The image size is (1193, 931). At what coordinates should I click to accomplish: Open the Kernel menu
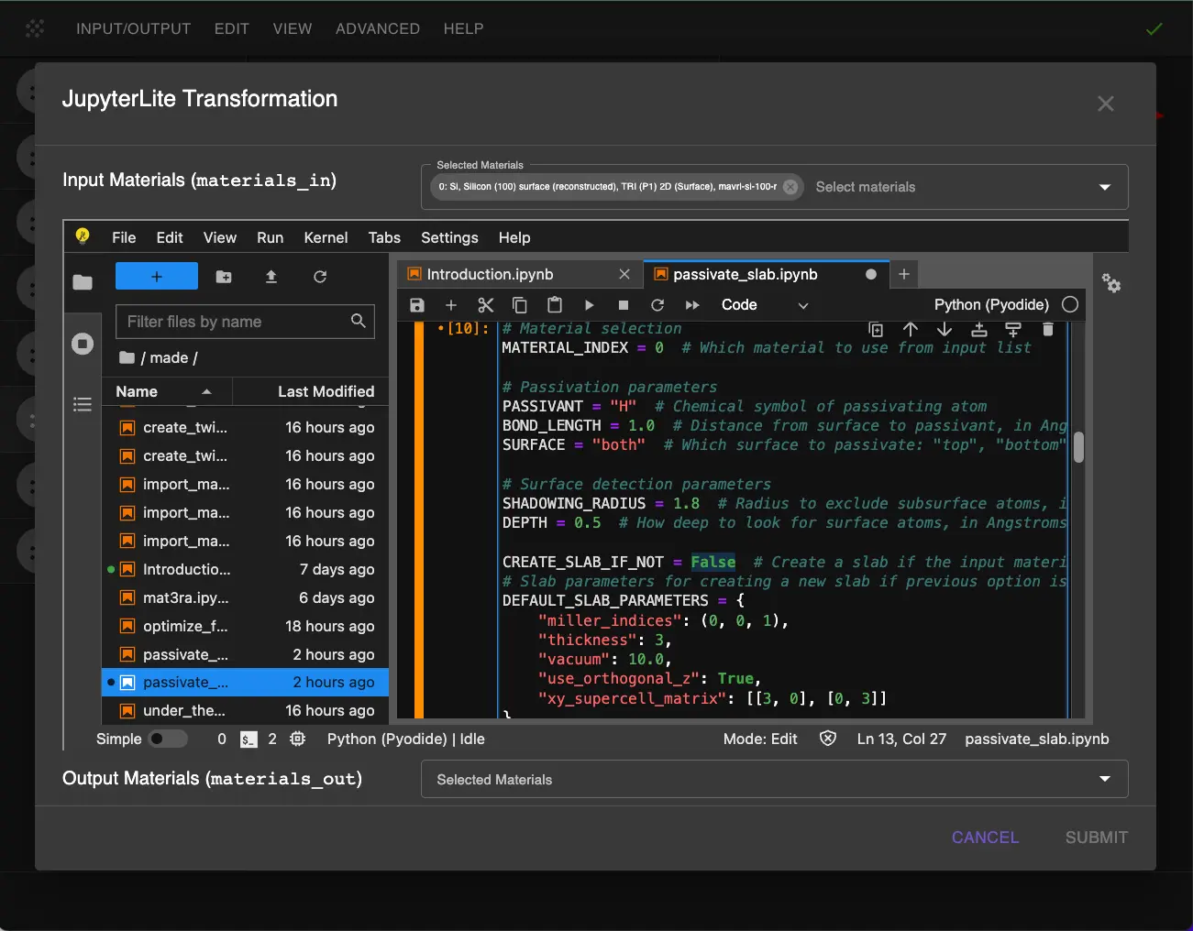[326, 237]
